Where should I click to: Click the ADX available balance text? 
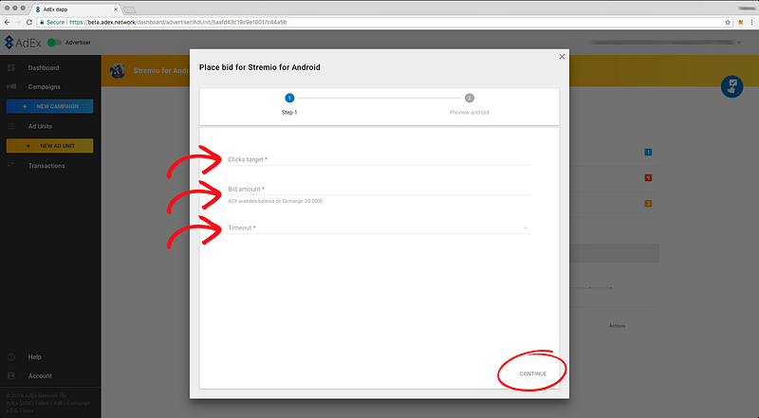click(275, 201)
